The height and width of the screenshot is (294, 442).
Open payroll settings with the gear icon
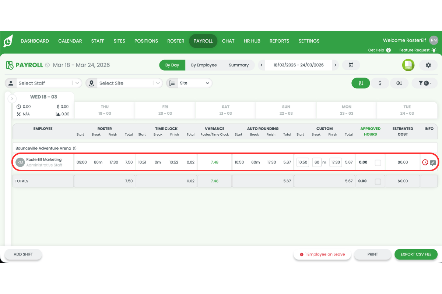pyautogui.click(x=428, y=65)
